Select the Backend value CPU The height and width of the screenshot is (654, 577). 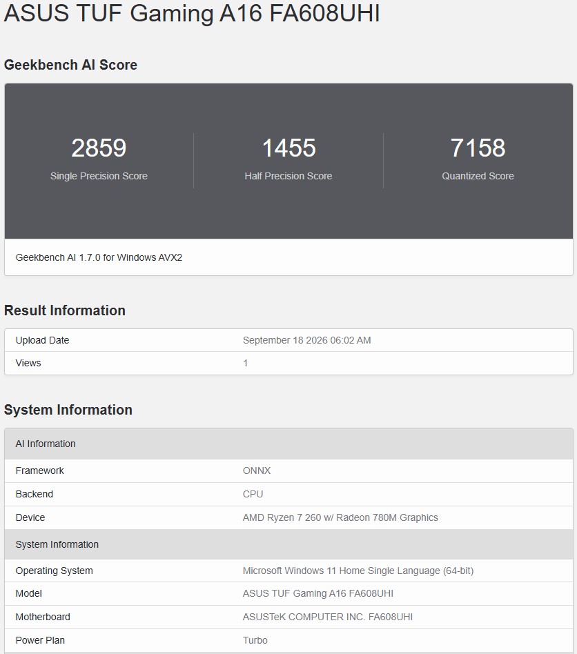click(x=253, y=494)
